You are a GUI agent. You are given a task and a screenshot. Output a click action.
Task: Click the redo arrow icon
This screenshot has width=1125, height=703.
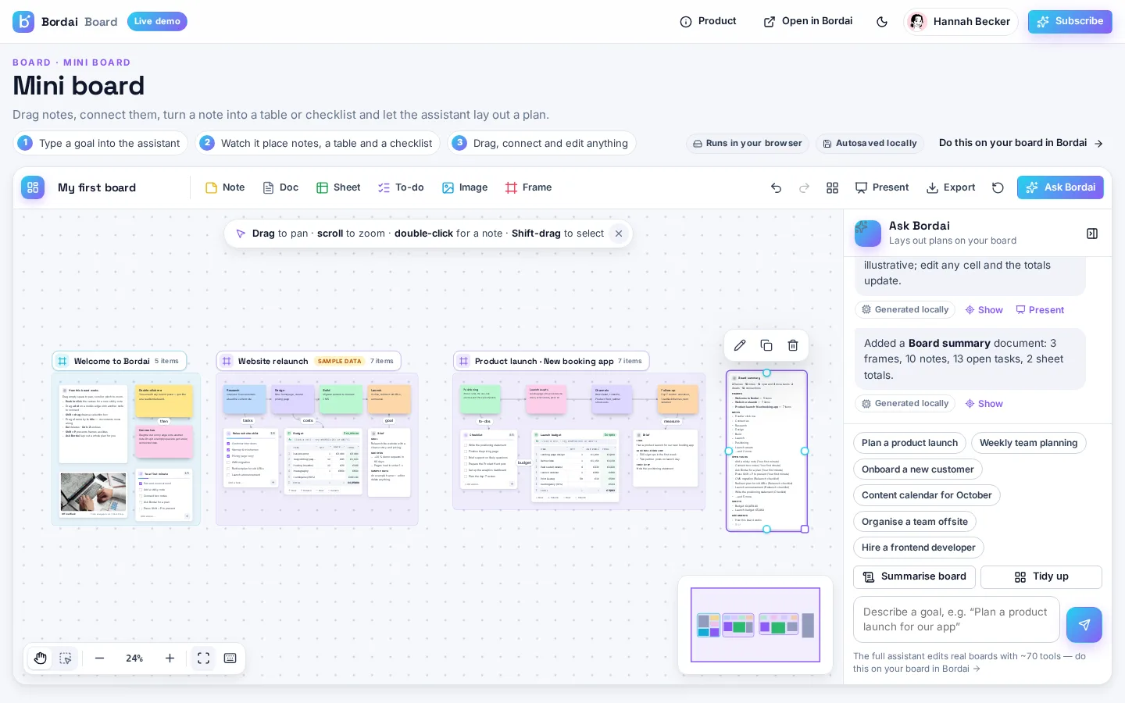coord(804,188)
